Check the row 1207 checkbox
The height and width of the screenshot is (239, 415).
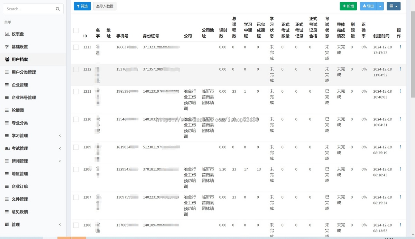point(76,197)
